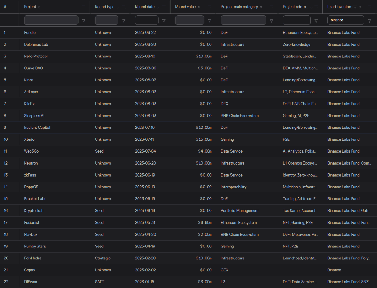
Task: Focus the Round type filter input
Action: click(x=107, y=20)
